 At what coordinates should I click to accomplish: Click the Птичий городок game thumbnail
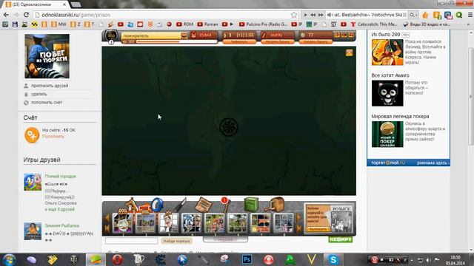[x=33, y=182]
